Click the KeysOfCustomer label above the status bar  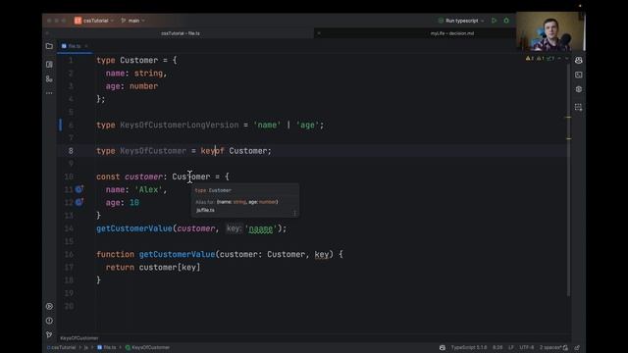(78, 338)
